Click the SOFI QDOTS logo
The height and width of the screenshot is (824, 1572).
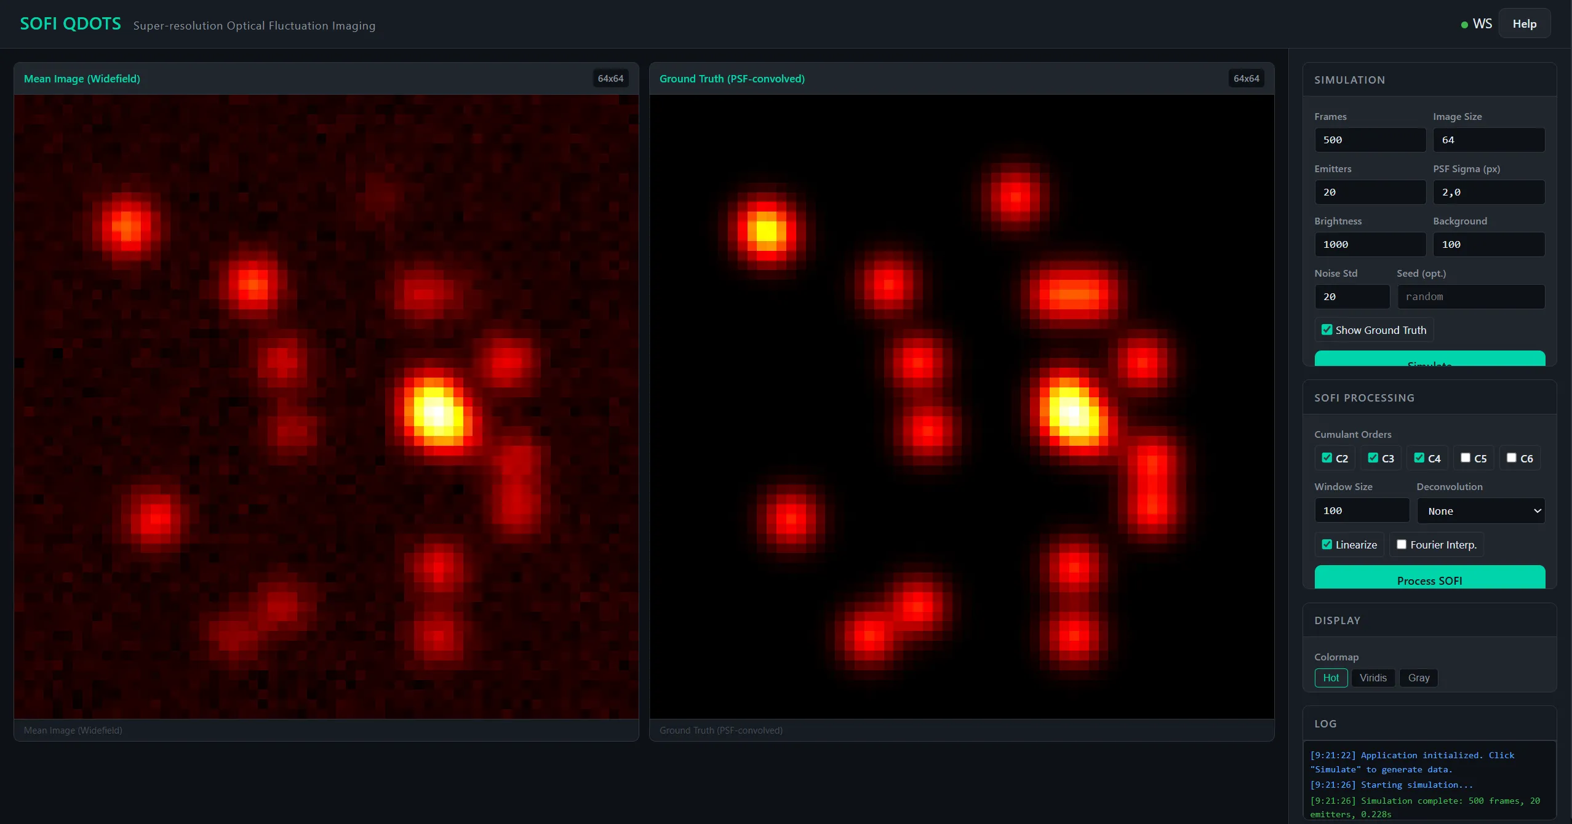point(70,23)
